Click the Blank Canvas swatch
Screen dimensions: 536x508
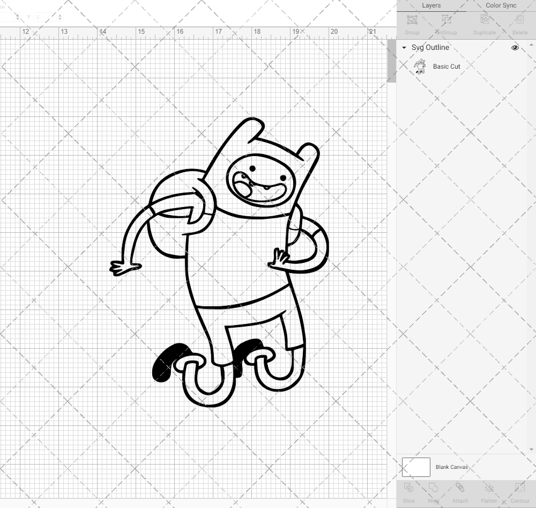coord(416,467)
